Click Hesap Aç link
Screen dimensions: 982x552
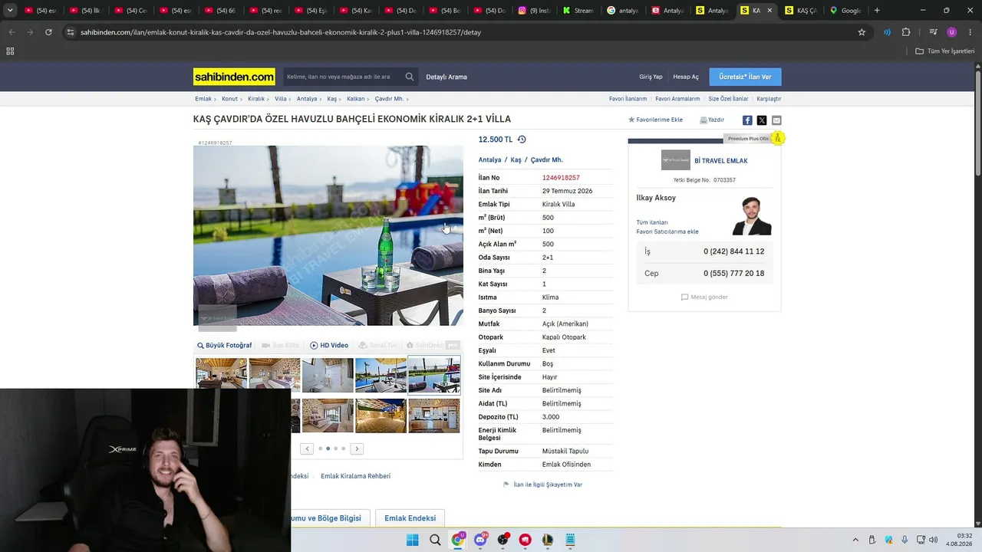point(686,77)
